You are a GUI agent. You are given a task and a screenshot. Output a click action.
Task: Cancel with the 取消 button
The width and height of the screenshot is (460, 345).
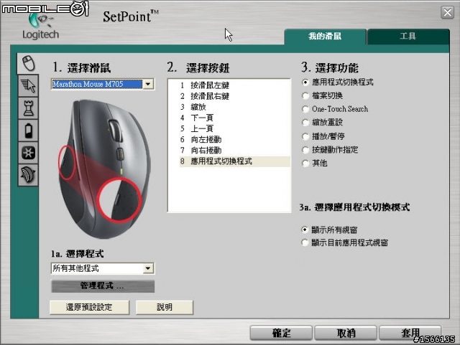coord(346,333)
